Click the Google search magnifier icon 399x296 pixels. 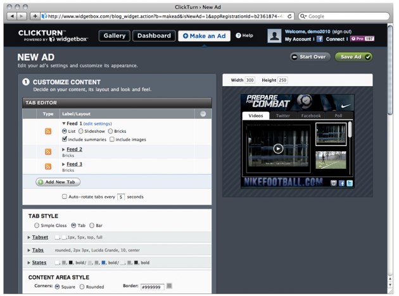pos(303,16)
